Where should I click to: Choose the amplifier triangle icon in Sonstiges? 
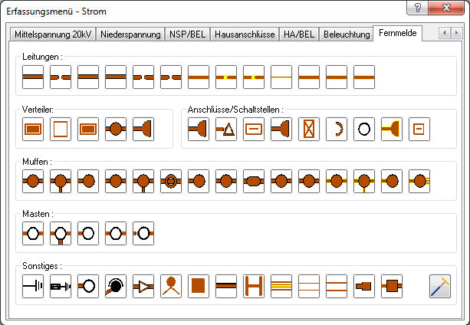(143, 286)
